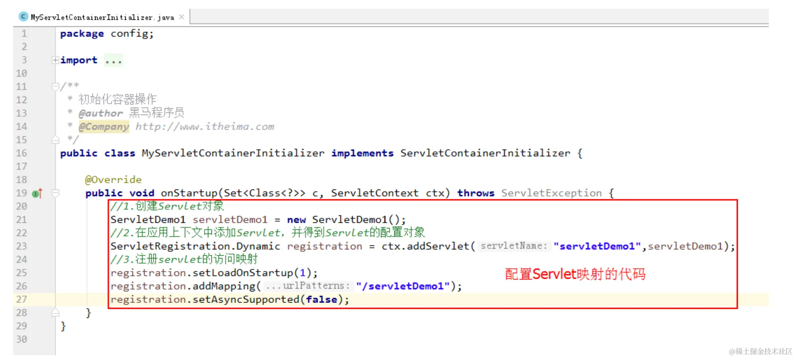Click line number 27 in the gutter
Screen dimensions: 795x358
[x=21, y=300]
